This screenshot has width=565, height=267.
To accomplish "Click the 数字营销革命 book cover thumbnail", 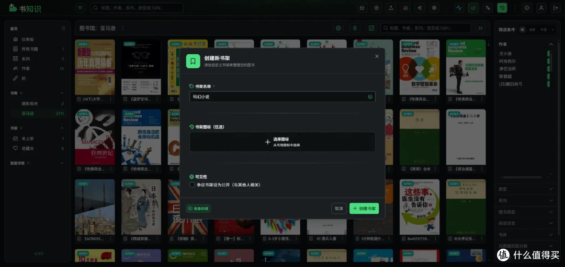I will [x=420, y=67].
